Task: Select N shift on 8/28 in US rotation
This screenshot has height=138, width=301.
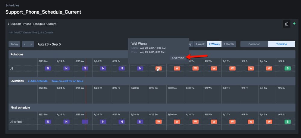Action: [140, 68]
